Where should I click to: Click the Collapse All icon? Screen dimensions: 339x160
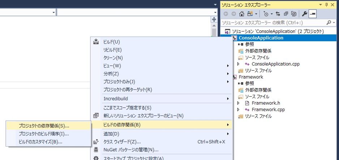pyautogui.click(x=286, y=14)
